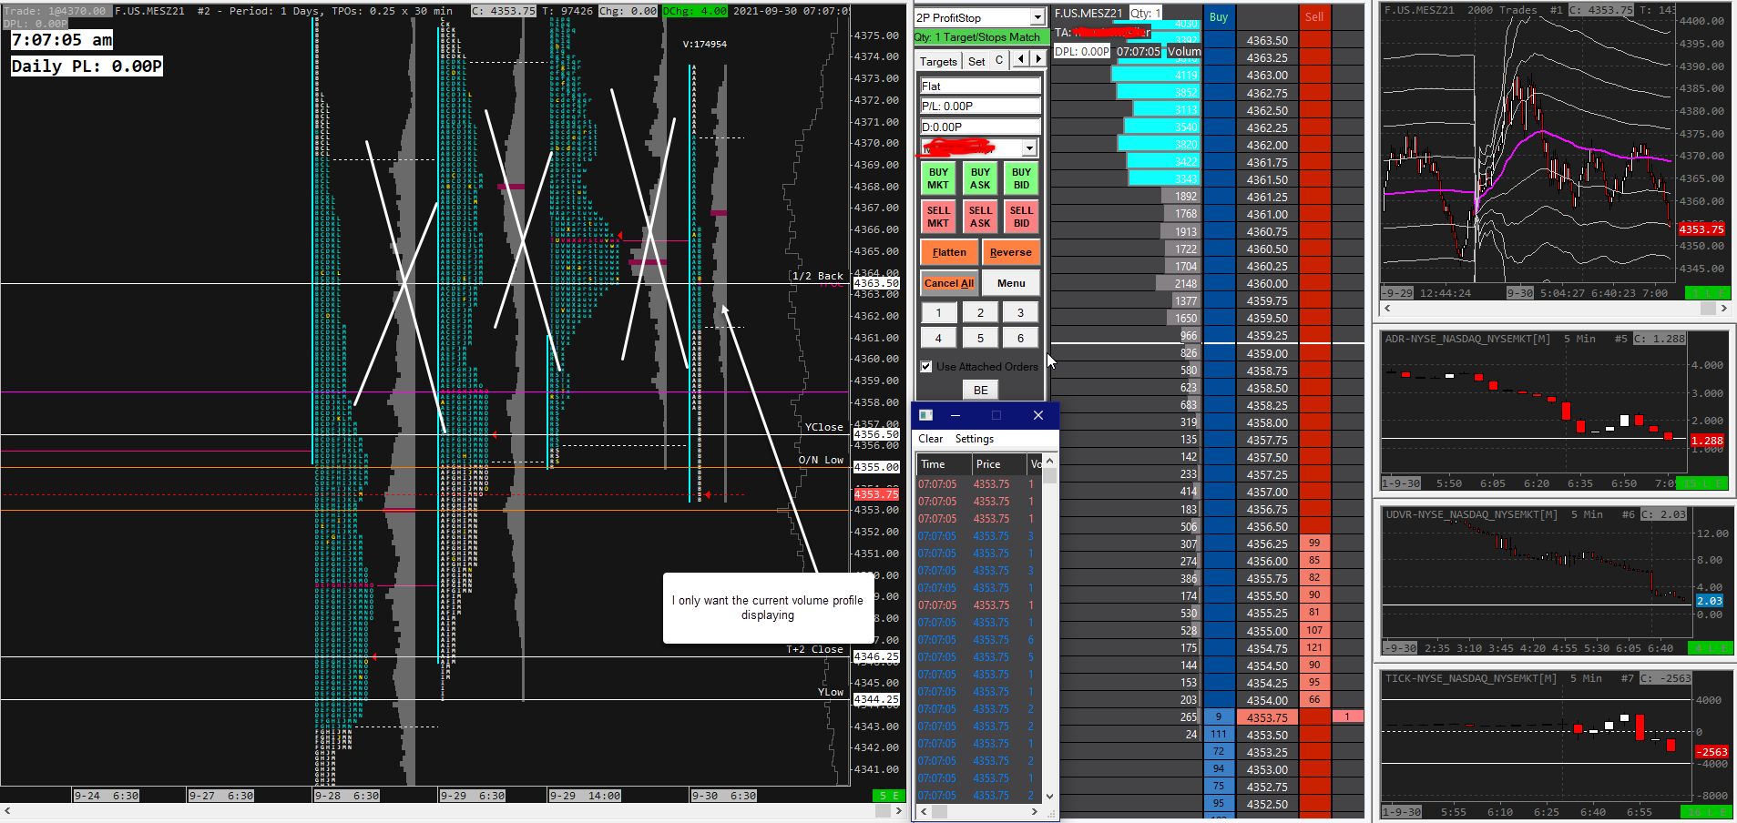Click the YClose line label on main chart
The image size is (1737, 823).
[823, 427]
